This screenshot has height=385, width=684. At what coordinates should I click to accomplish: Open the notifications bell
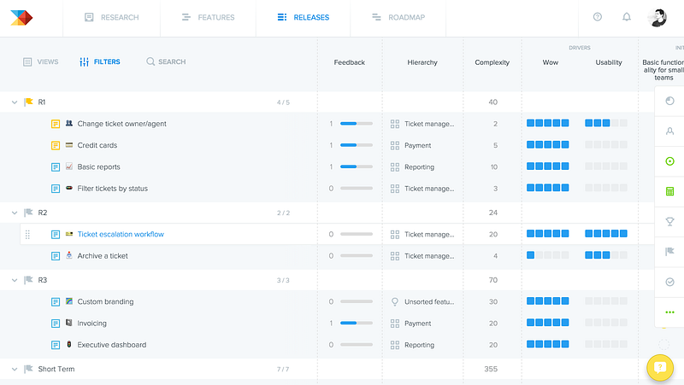627,17
